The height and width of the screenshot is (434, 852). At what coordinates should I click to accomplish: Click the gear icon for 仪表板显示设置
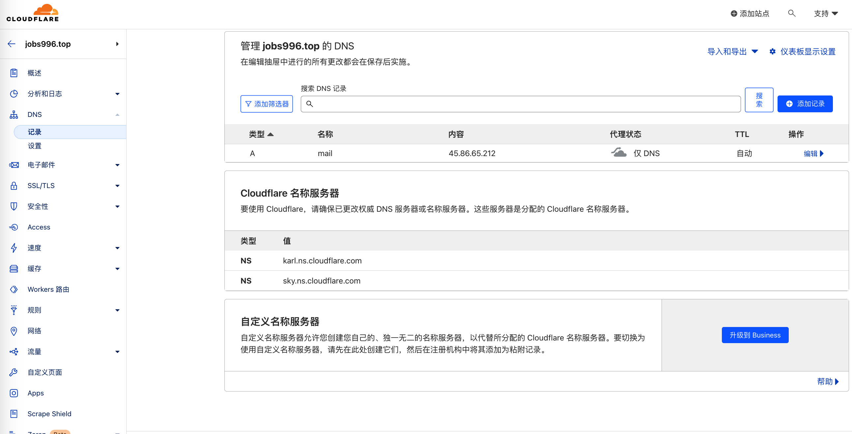pos(772,52)
